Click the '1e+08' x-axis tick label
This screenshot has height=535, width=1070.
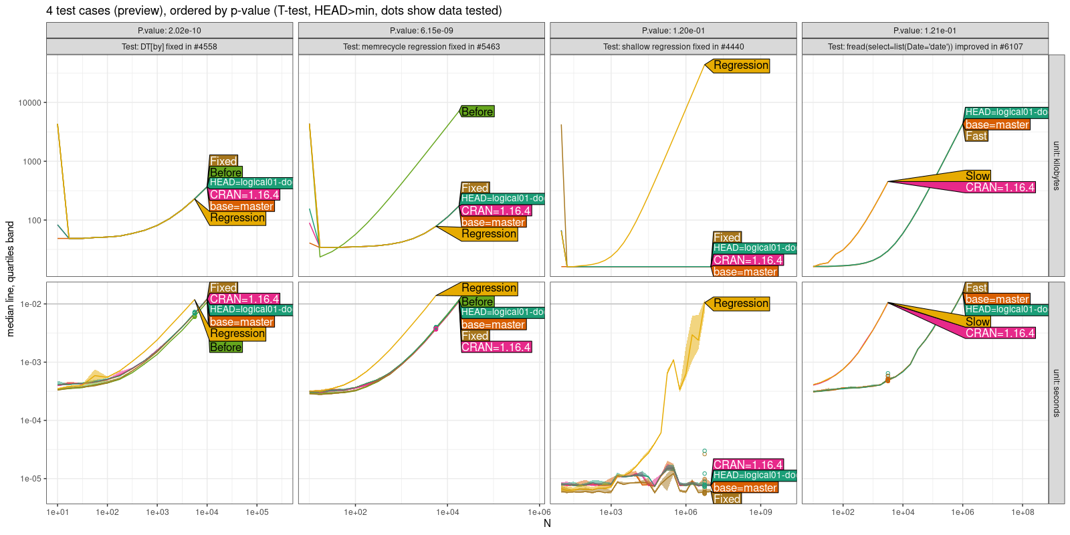(x=1023, y=513)
